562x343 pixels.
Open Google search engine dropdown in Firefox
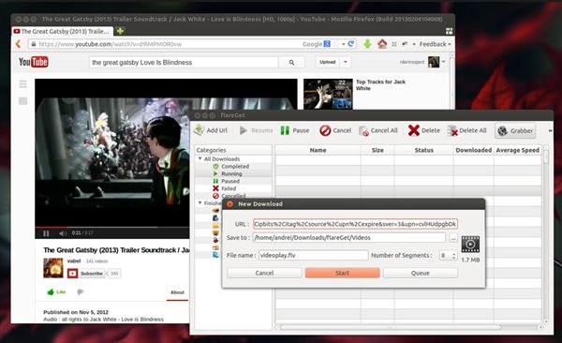tap(317, 44)
